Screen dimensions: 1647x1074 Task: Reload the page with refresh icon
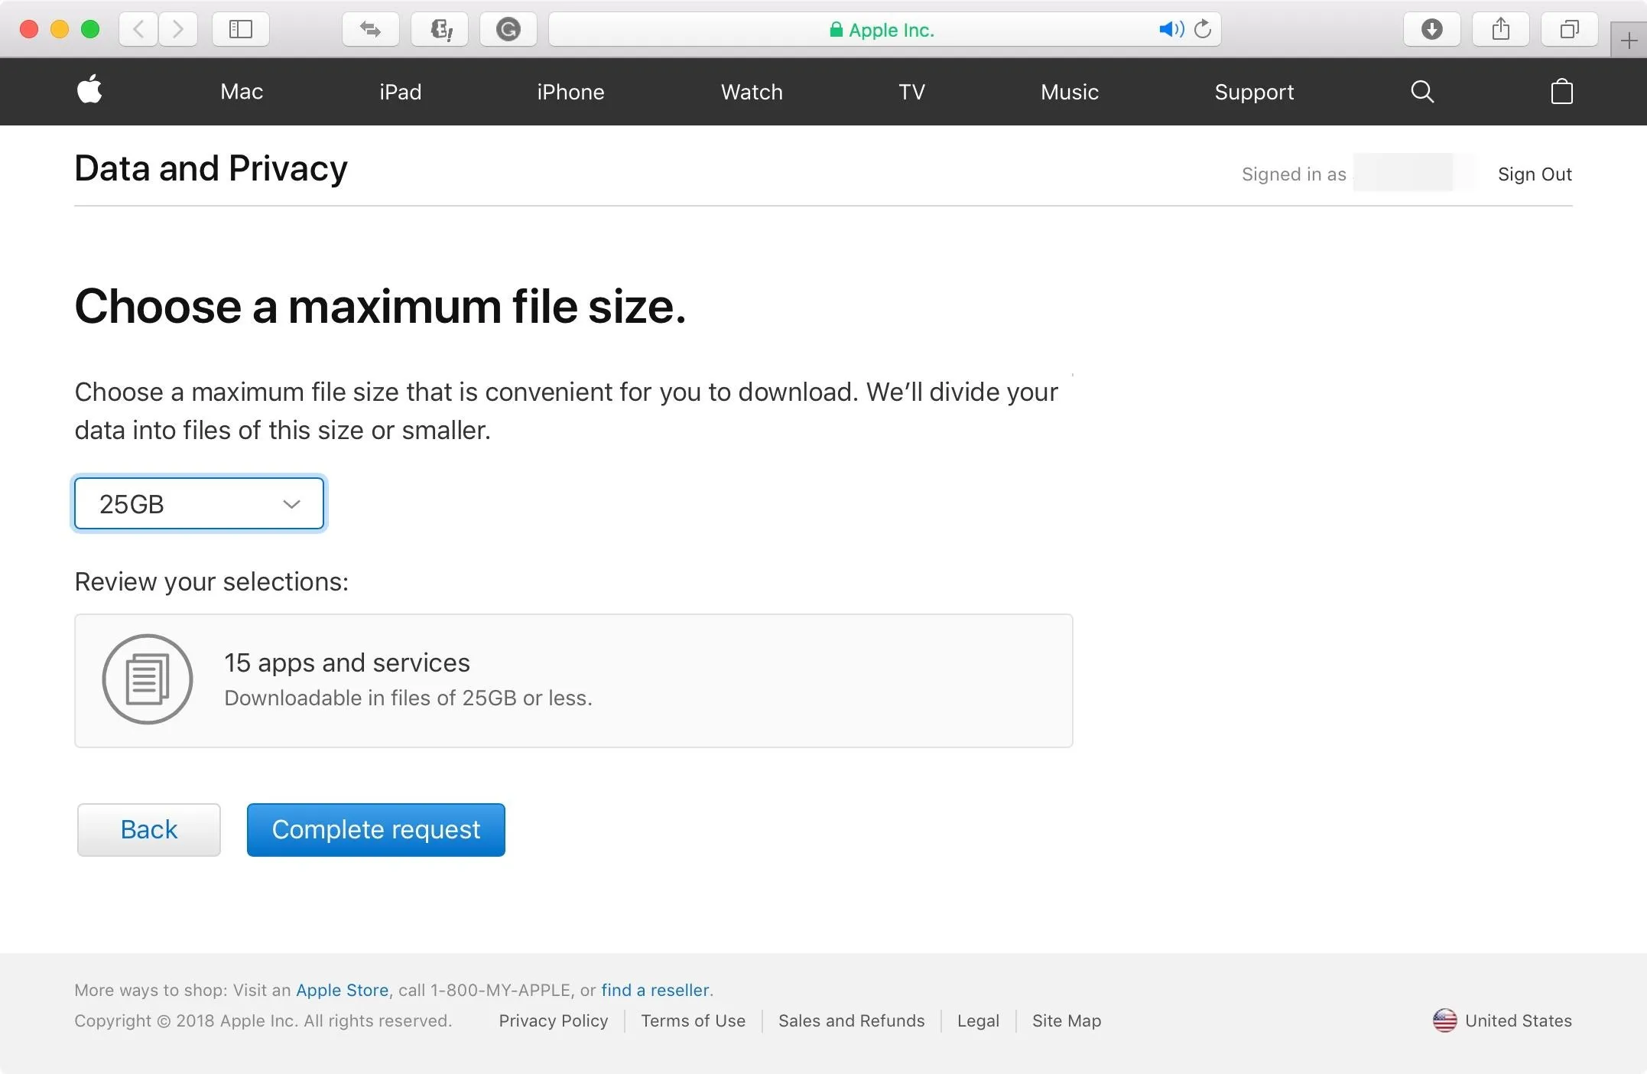tap(1203, 29)
